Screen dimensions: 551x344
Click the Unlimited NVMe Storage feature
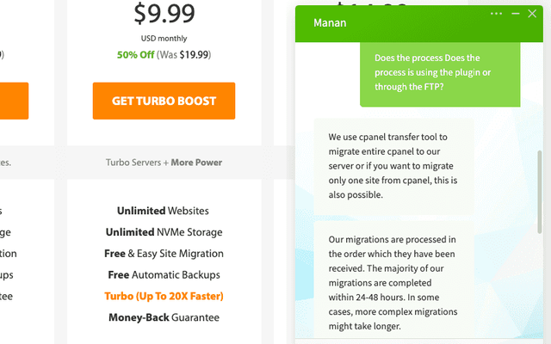(x=164, y=232)
